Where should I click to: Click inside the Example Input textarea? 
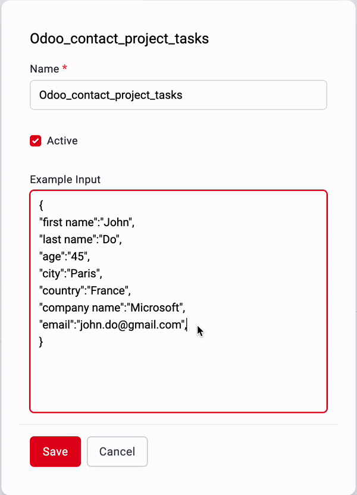click(178, 302)
